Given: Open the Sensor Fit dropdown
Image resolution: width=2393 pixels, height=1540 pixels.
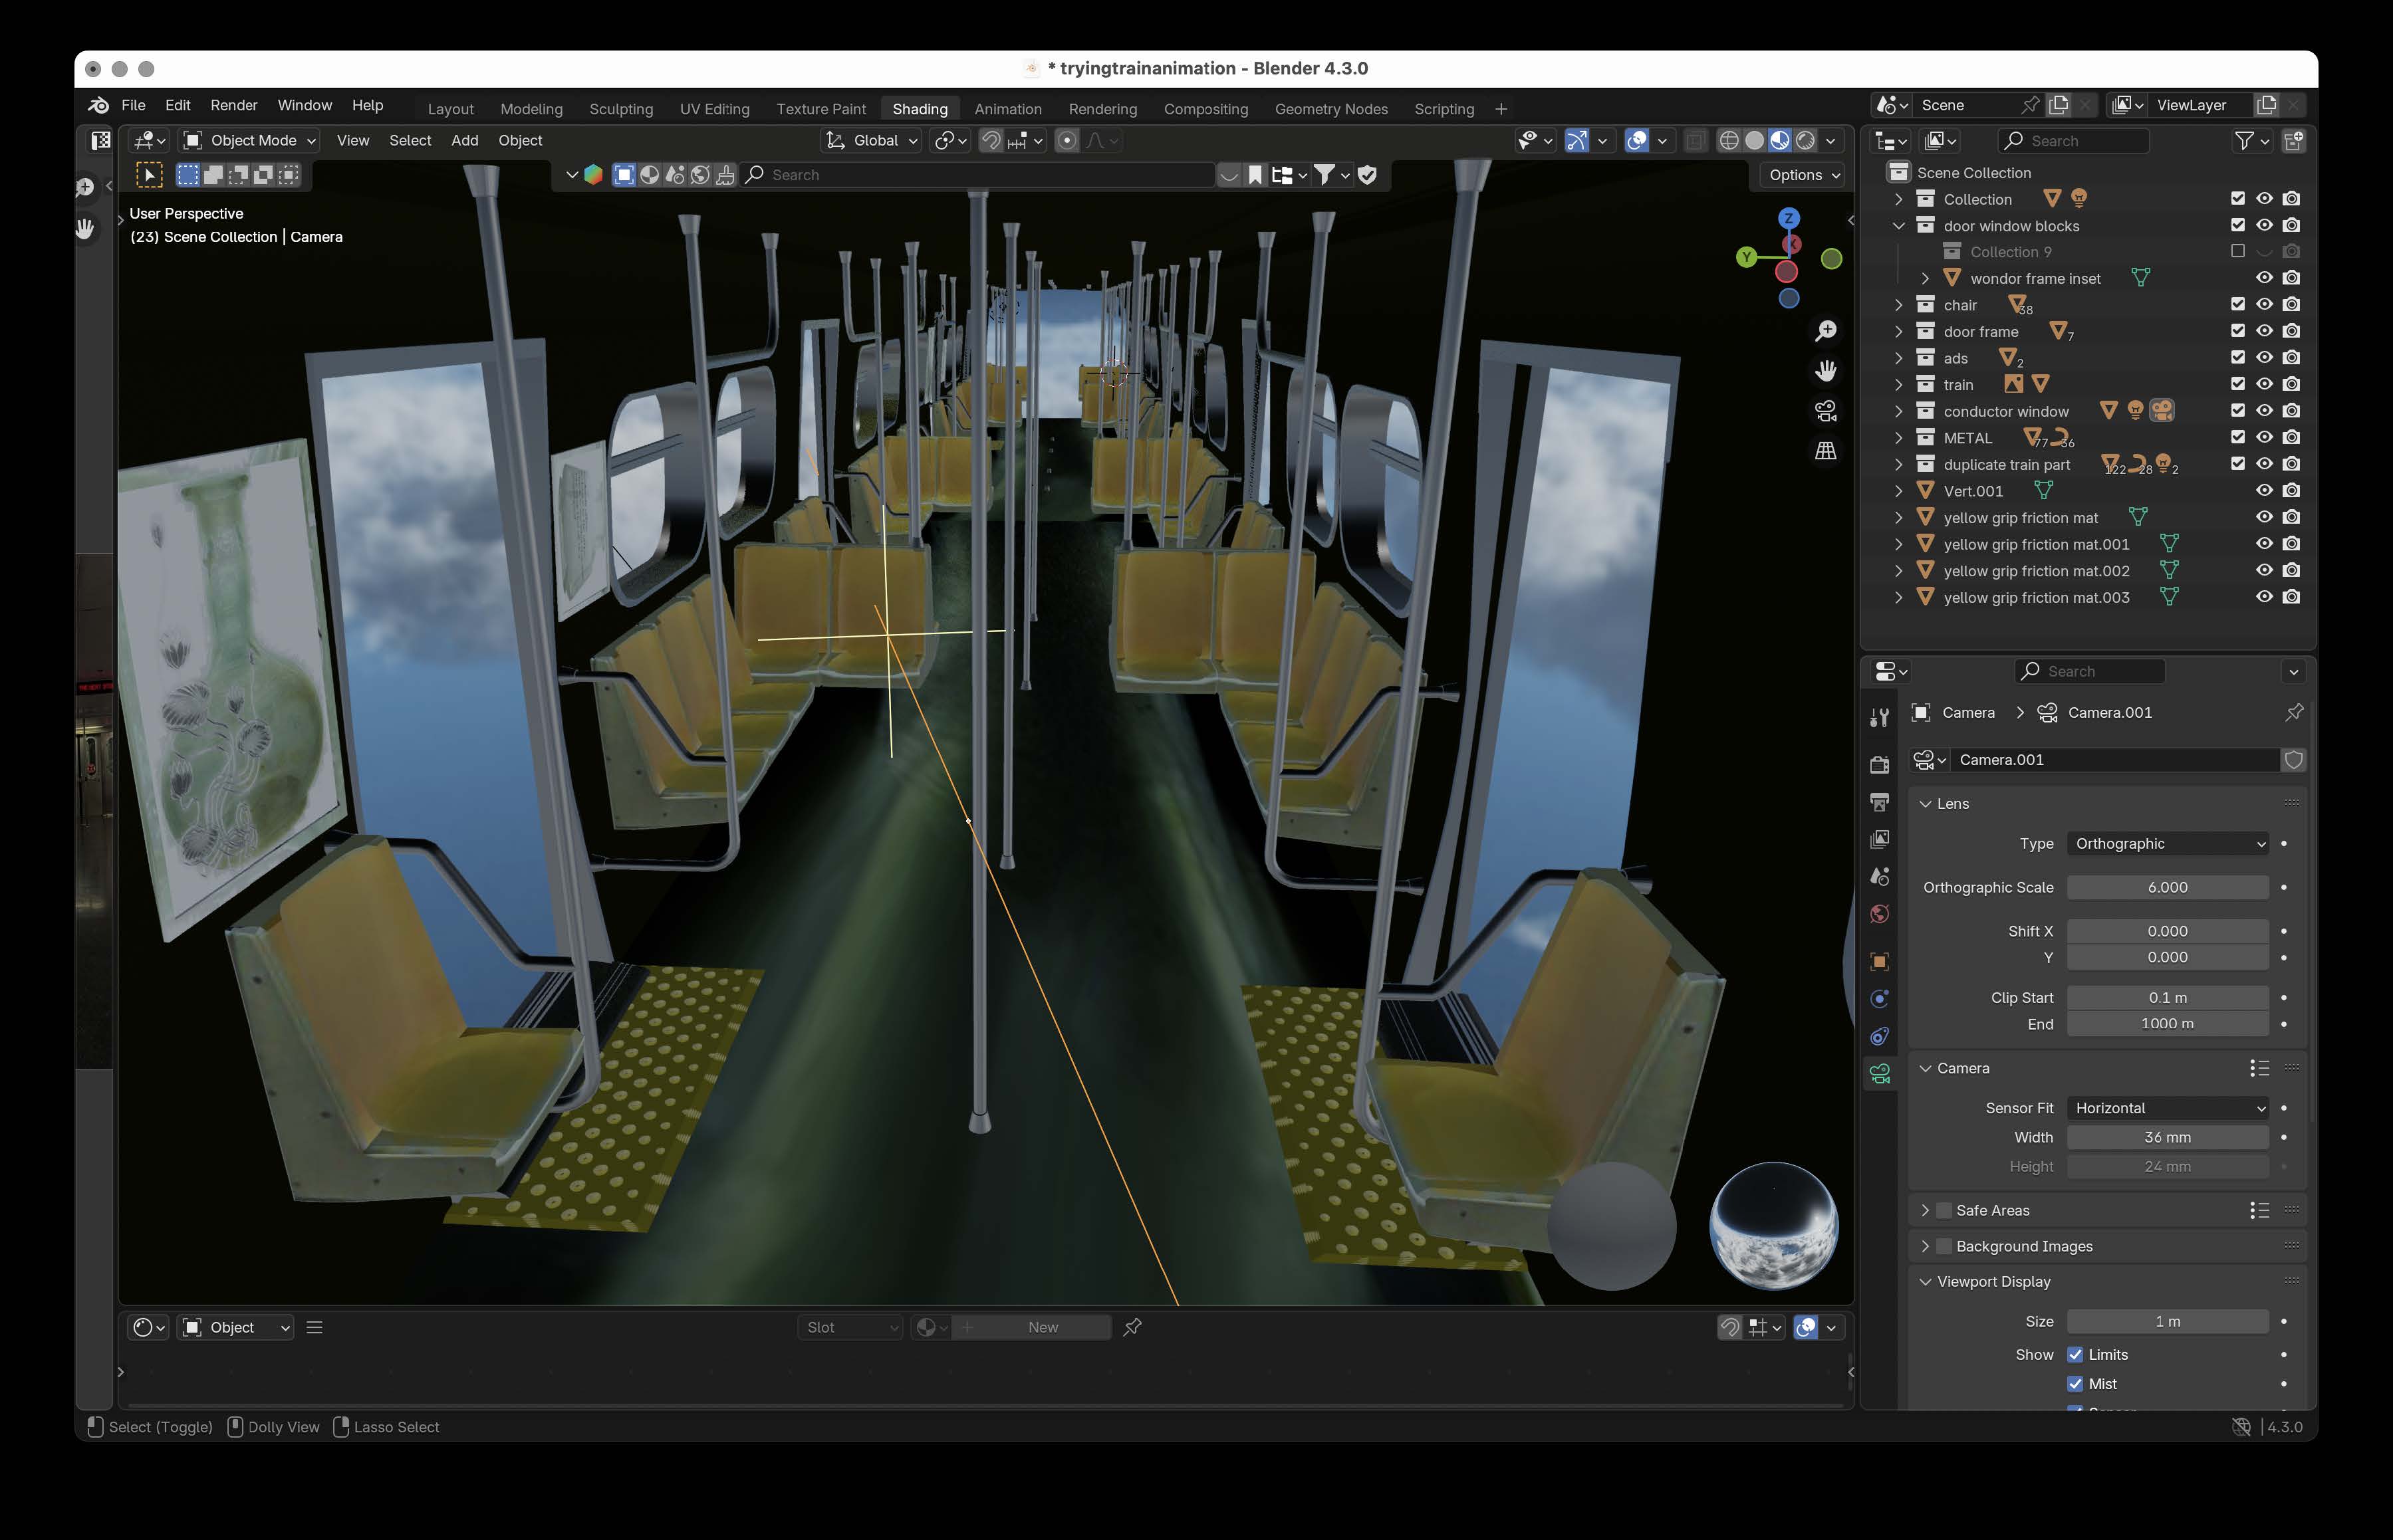Looking at the screenshot, I should [2168, 1108].
